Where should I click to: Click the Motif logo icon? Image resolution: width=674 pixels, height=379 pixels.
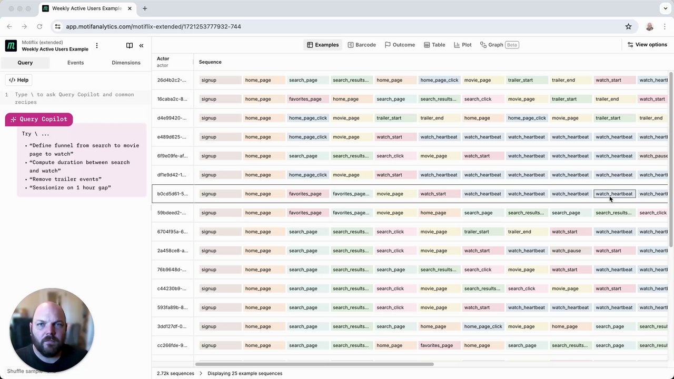11,46
